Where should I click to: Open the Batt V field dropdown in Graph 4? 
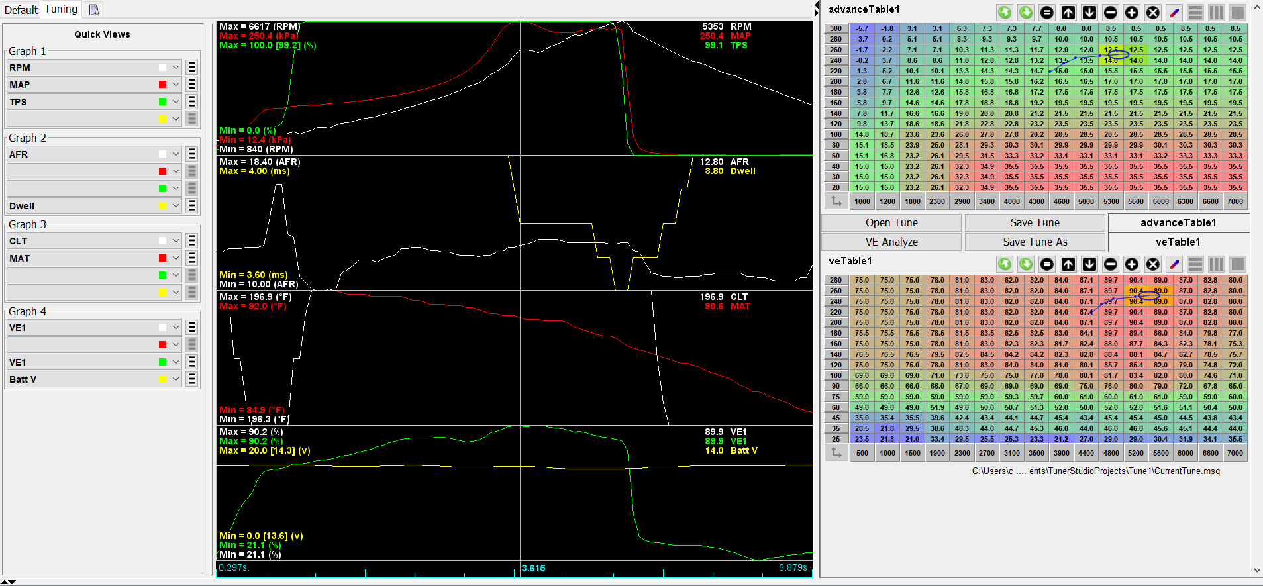tap(176, 379)
